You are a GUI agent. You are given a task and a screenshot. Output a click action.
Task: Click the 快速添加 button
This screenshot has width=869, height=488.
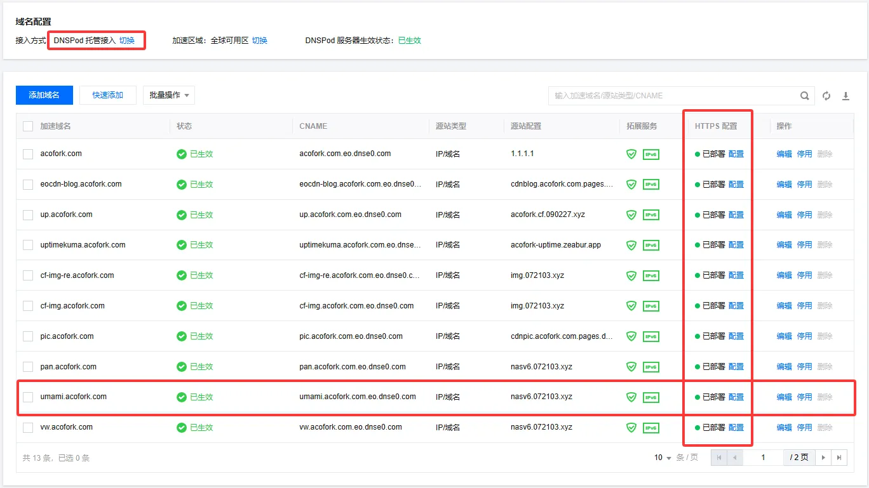[107, 95]
